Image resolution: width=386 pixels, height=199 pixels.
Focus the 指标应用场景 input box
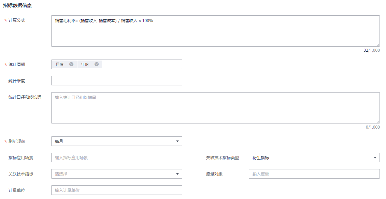click(x=116, y=157)
